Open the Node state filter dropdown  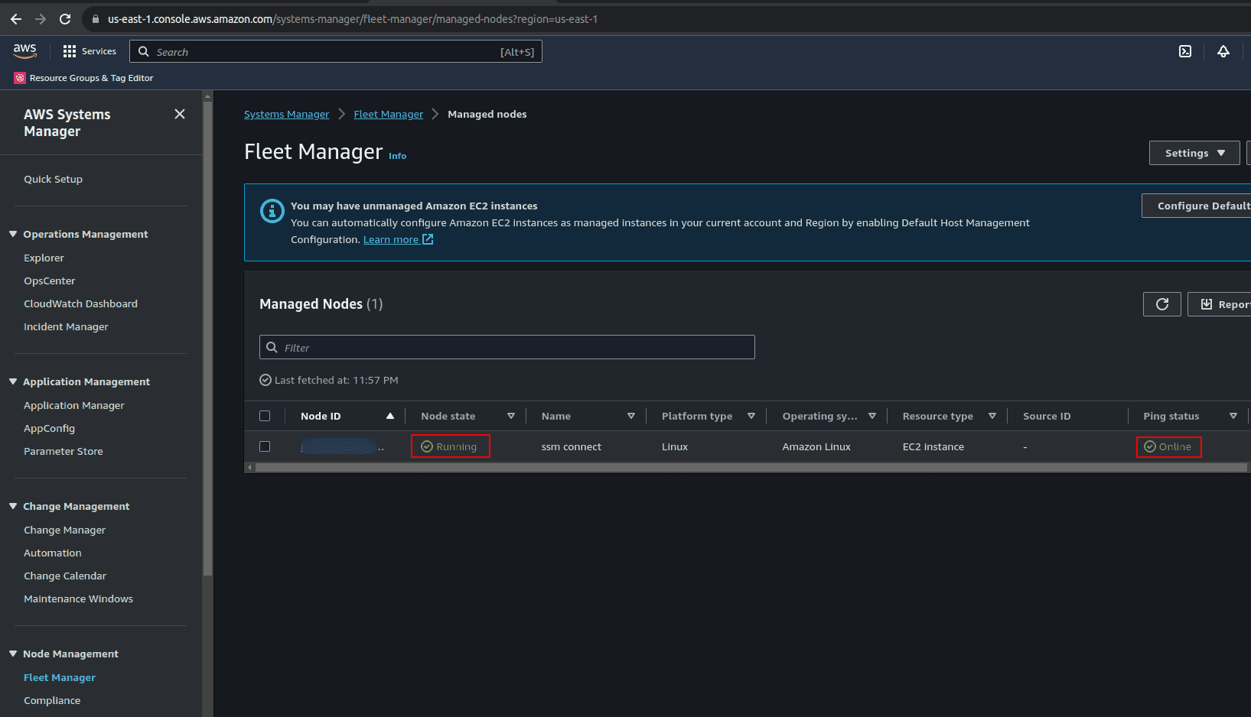click(511, 416)
